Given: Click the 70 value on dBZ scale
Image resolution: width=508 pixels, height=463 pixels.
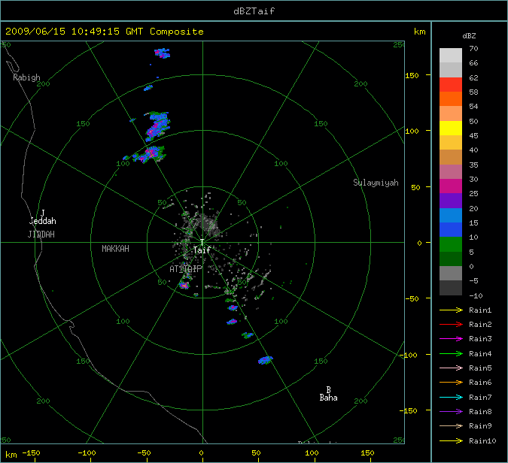Looking at the screenshot, I should 473,49.
